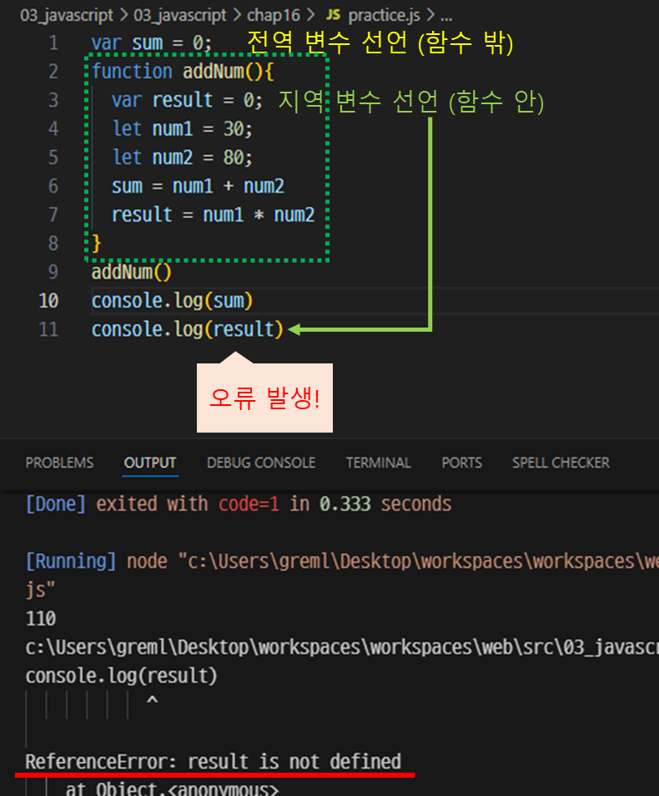This screenshot has height=796, width=659.
Task: Click 'console.log(sum)' on line 10
Action: [172, 301]
